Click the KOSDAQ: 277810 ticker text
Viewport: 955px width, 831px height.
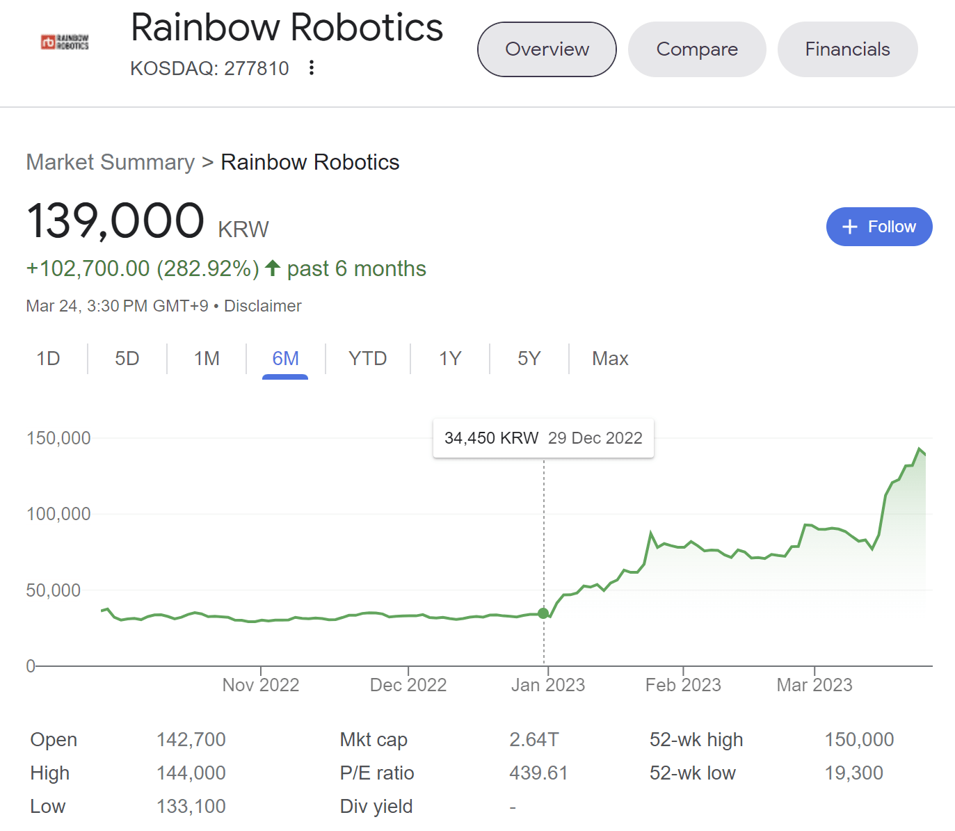click(x=209, y=68)
